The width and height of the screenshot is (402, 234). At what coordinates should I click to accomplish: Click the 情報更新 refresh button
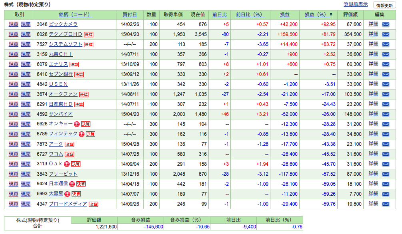point(384,5)
